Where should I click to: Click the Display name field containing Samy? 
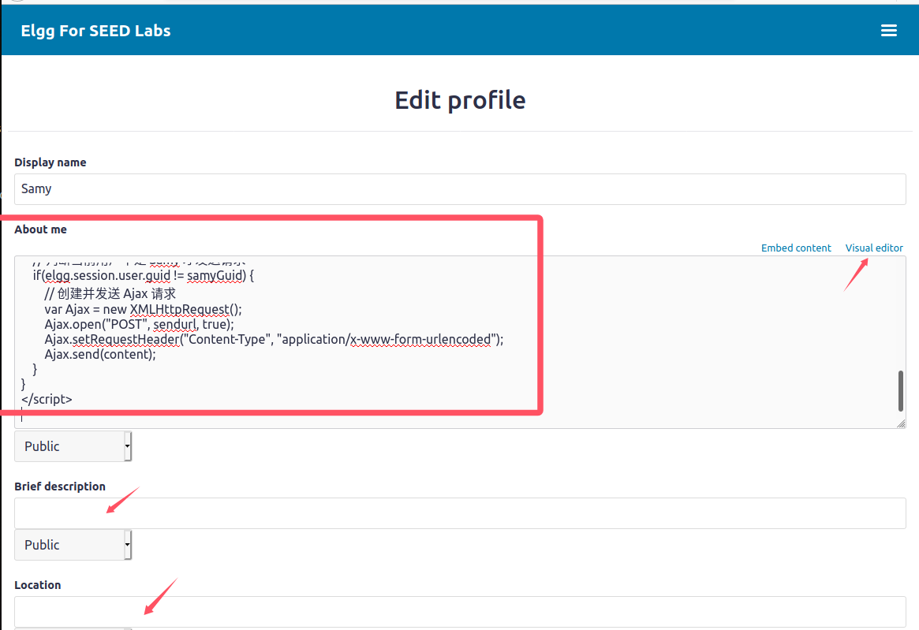(460, 189)
